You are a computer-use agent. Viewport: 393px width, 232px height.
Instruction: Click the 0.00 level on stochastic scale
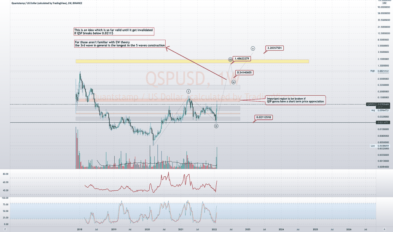6,224
